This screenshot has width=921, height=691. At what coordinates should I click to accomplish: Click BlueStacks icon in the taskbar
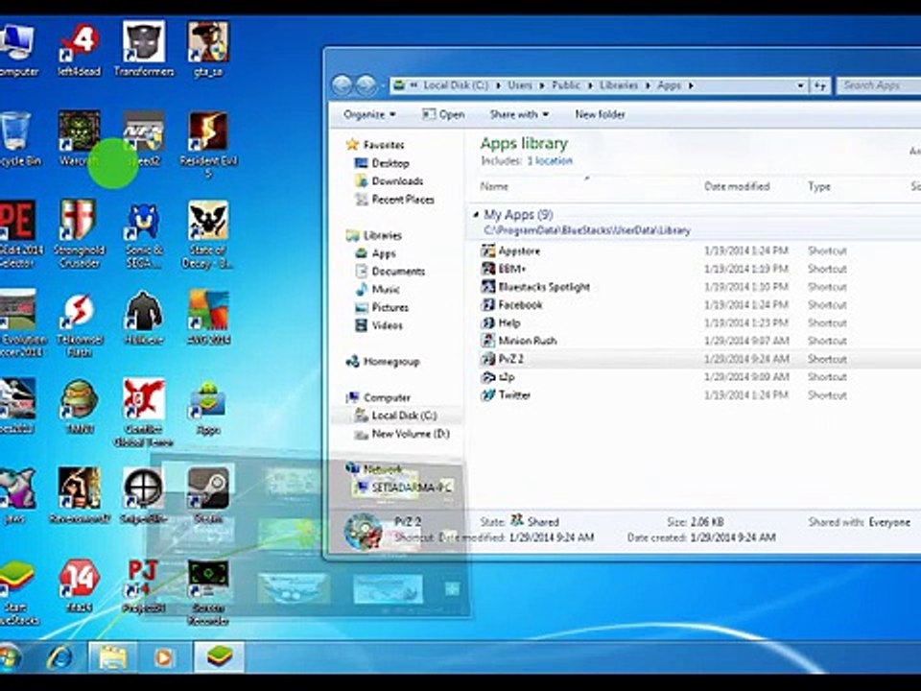[x=220, y=657]
